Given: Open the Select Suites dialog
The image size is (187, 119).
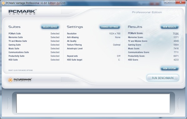Looking at the screenshot, I should click(50, 27).
